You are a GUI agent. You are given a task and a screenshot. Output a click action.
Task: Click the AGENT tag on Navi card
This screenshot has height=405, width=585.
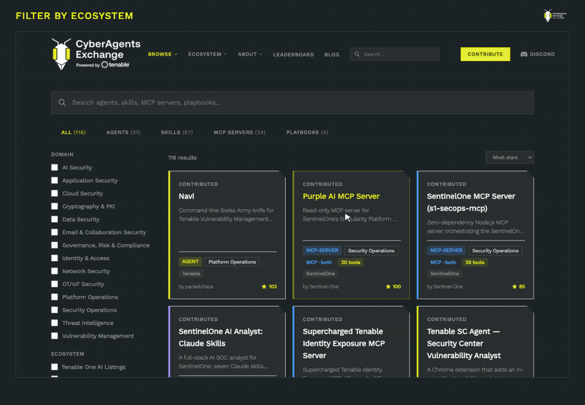[190, 262]
